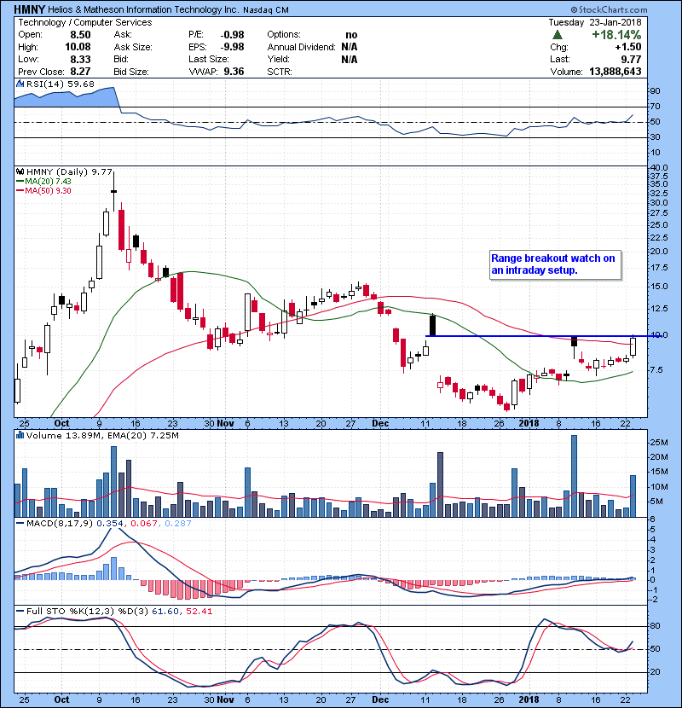The height and width of the screenshot is (708, 682).
Task: Click the 40.0 price axis label
Action: tap(658, 168)
